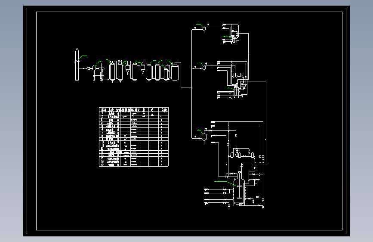Select the bottom branch's cone separator
The height and width of the screenshot is (242, 373).
204,138
